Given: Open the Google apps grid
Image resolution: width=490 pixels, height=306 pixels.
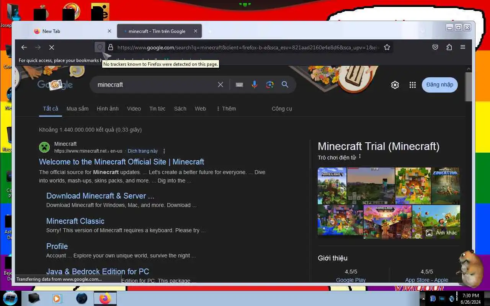Looking at the screenshot, I should (412, 85).
